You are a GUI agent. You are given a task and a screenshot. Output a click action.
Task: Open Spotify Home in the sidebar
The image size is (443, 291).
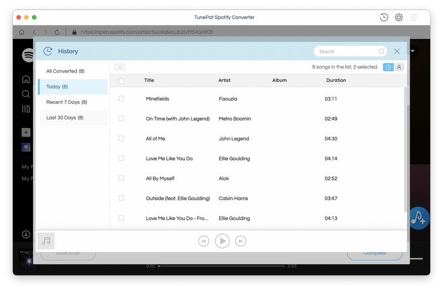pos(26,79)
